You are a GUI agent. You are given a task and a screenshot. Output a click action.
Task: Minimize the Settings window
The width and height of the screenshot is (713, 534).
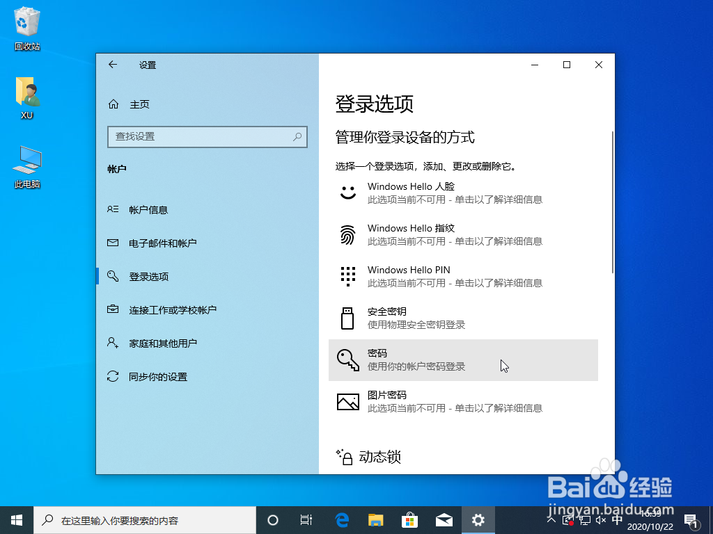[x=535, y=65]
